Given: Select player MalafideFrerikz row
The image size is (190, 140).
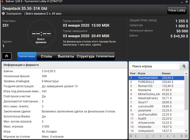Looking at the screenshot, I should tap(157, 98).
